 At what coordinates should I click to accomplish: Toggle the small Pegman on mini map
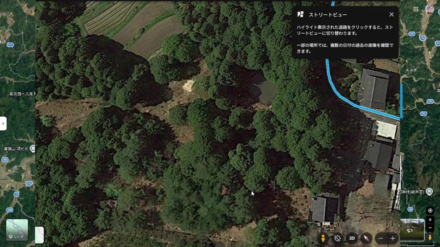[430, 237]
